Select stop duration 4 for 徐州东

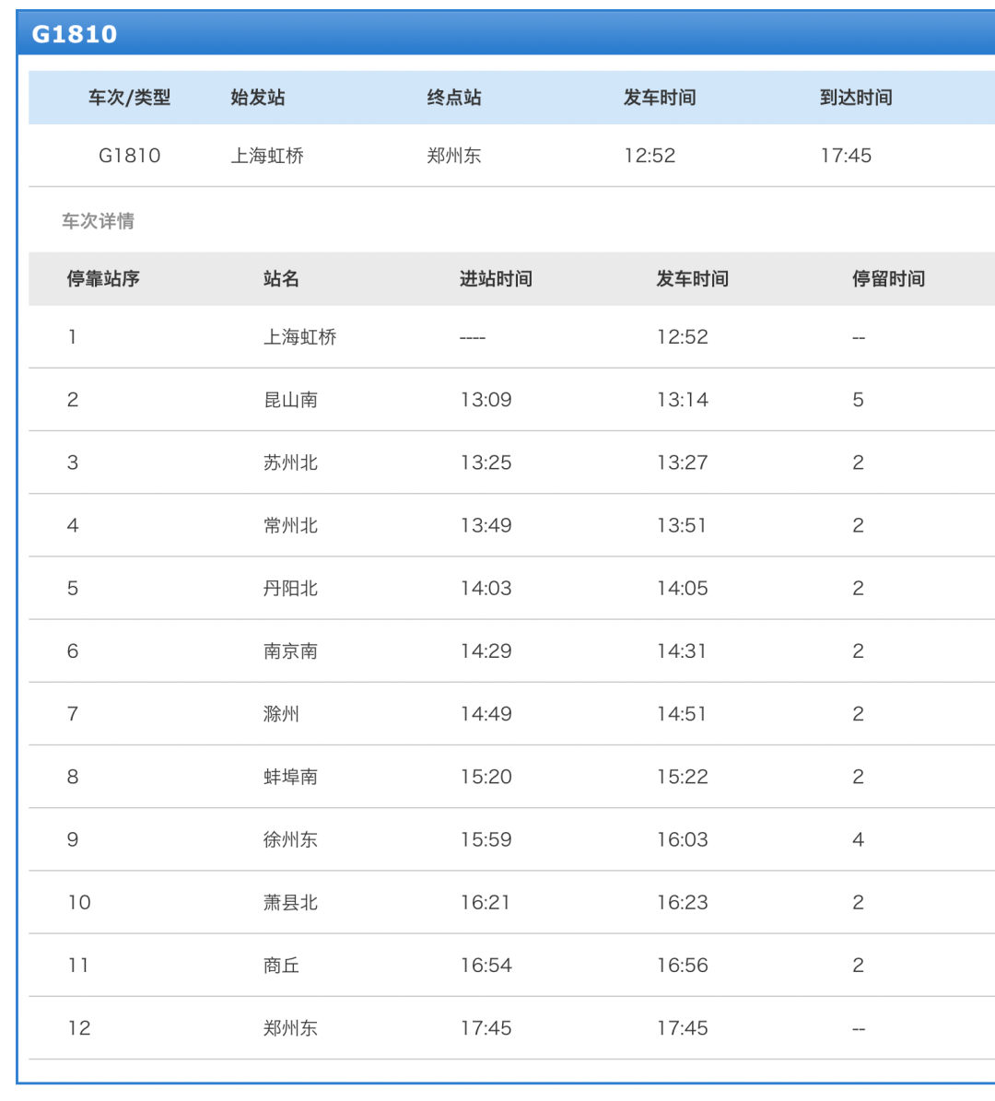point(858,839)
